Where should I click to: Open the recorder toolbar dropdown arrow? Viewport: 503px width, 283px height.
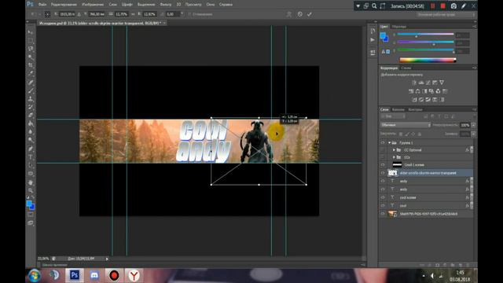click(x=358, y=6)
